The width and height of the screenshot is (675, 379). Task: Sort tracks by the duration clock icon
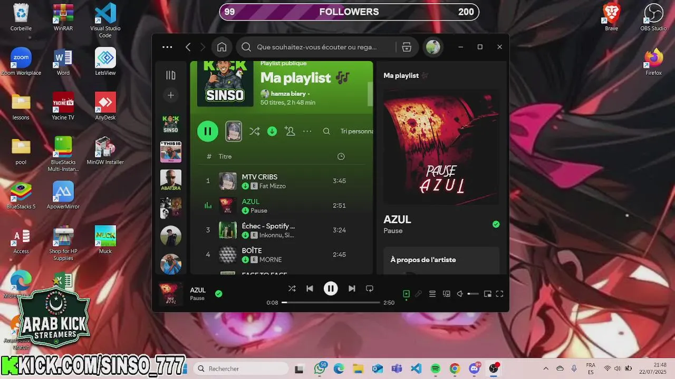coord(341,156)
